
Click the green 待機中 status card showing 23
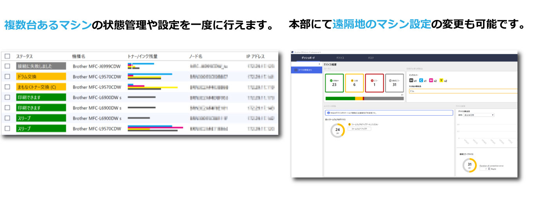pyautogui.click(x=334, y=83)
